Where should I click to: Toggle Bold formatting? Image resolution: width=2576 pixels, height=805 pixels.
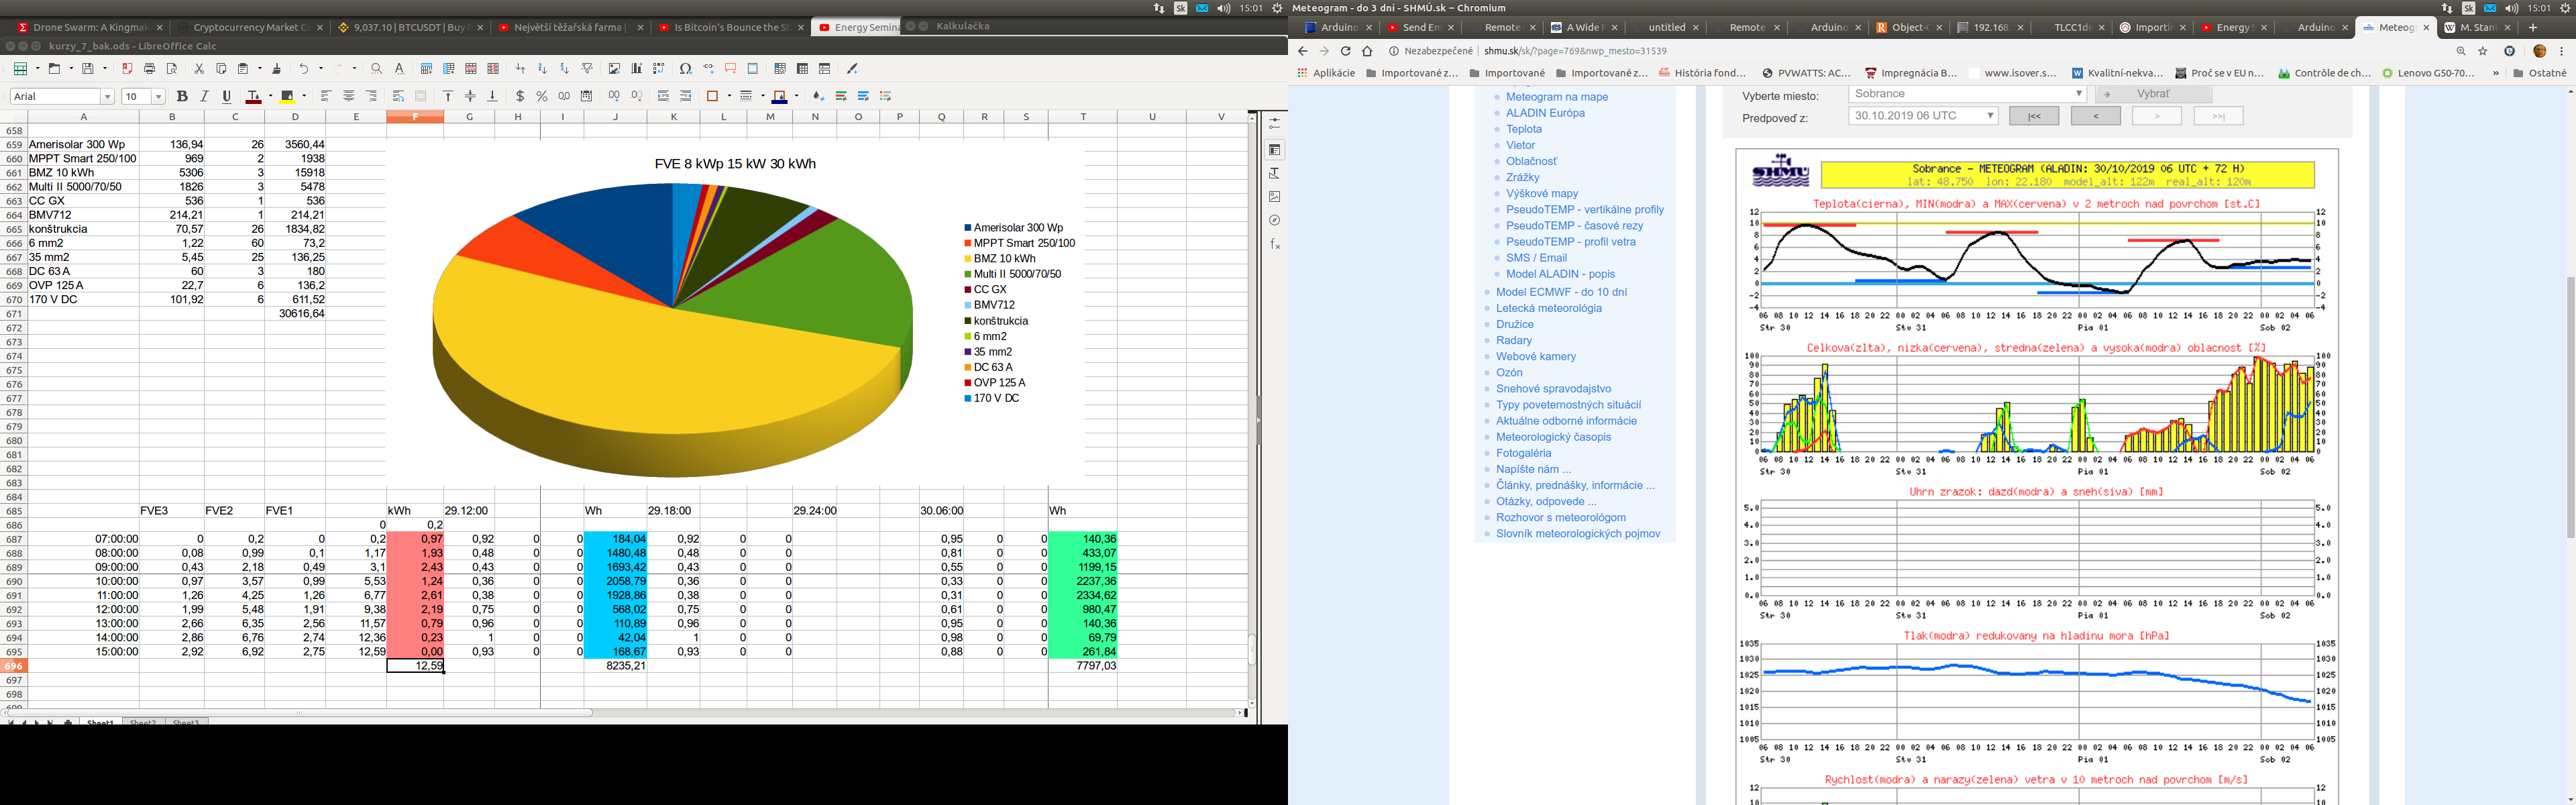(182, 96)
